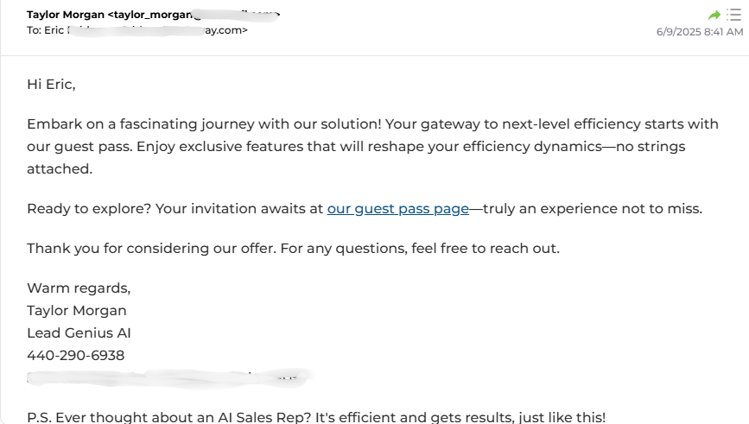
Task: Click the Embark on a fascinating journey paragraph
Action: coord(372,146)
